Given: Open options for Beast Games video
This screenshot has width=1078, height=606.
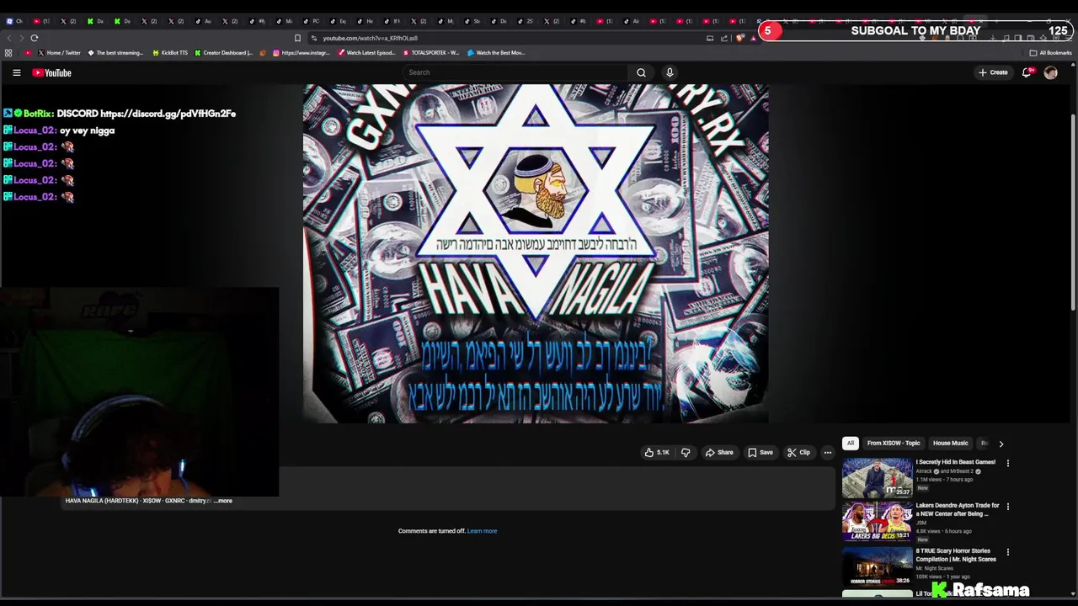Looking at the screenshot, I should point(1007,463).
